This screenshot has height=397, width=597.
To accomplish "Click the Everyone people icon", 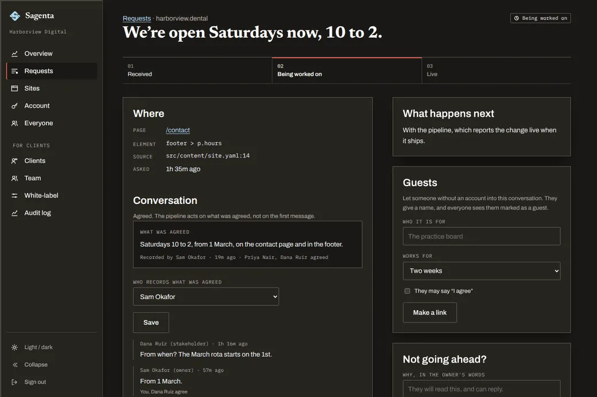I will click(14, 123).
